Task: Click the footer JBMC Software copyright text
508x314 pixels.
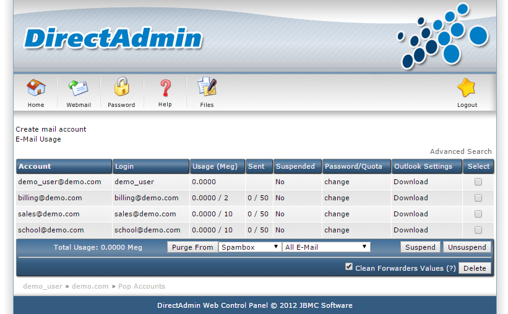Action: tap(255, 305)
